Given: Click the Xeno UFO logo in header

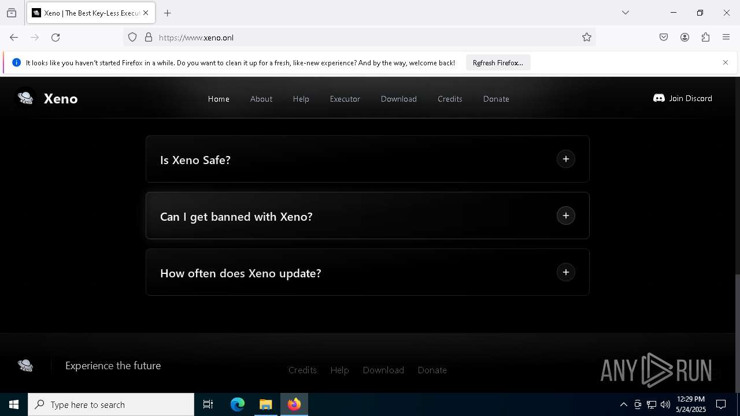Looking at the screenshot, I should pos(25,98).
